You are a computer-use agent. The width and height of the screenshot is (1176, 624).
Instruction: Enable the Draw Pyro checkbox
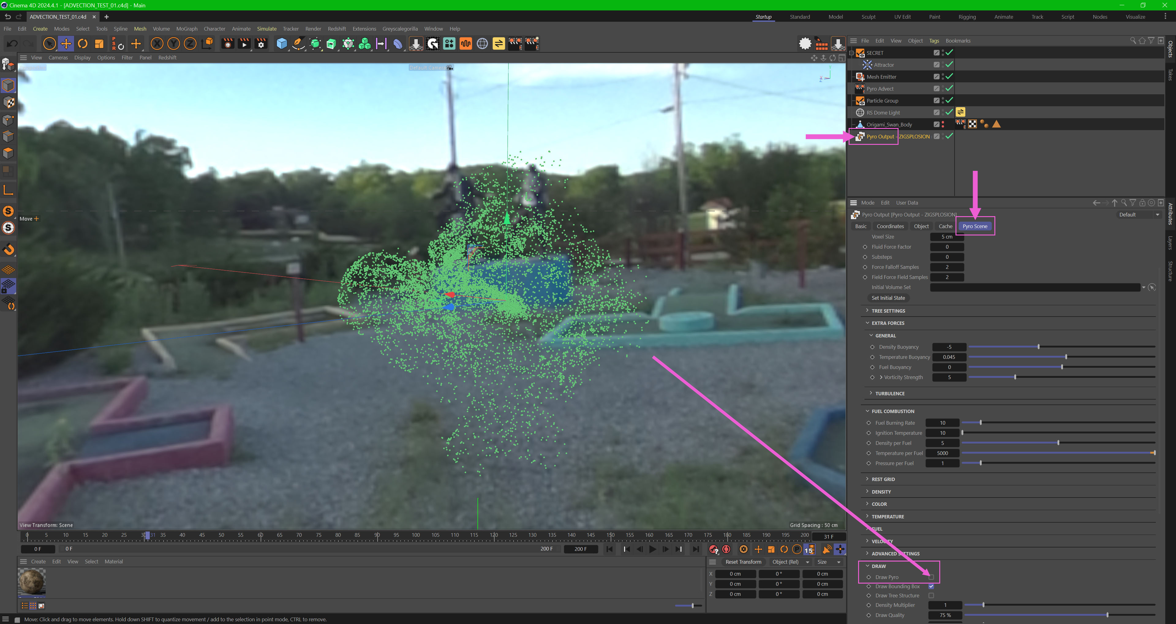[x=931, y=577]
